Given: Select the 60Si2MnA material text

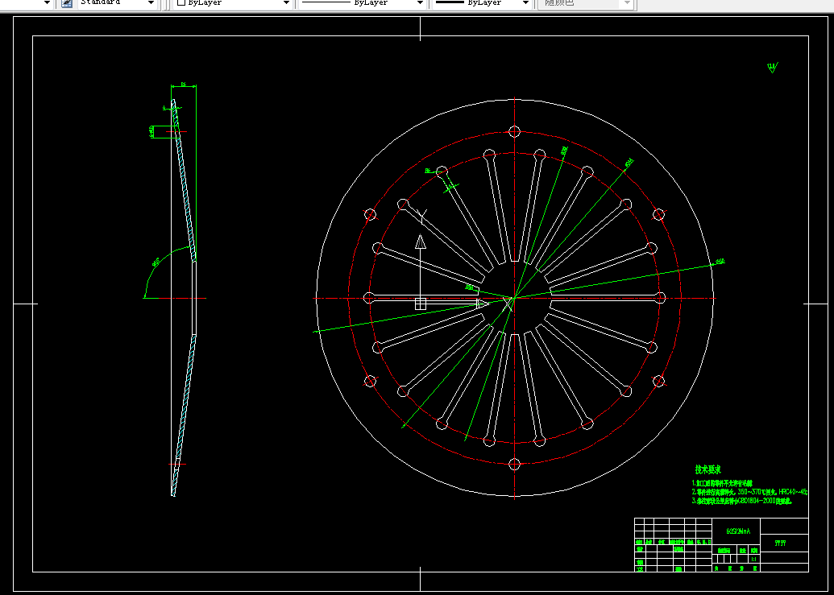Looking at the screenshot, I should (x=738, y=531).
